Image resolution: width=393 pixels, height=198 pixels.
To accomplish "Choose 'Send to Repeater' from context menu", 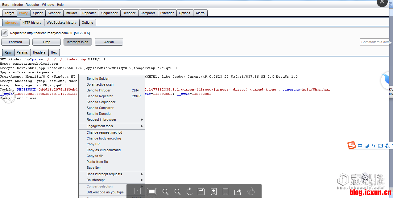I will (100, 96).
